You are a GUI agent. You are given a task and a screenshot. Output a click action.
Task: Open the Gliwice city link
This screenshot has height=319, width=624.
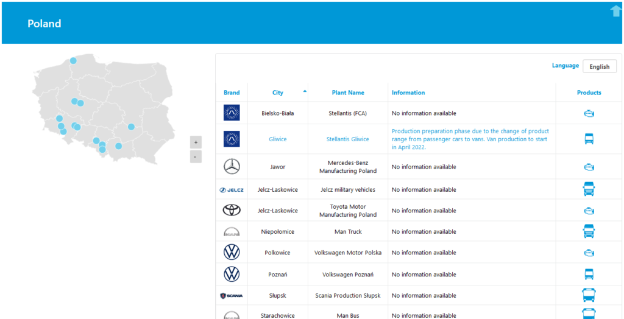(278, 139)
